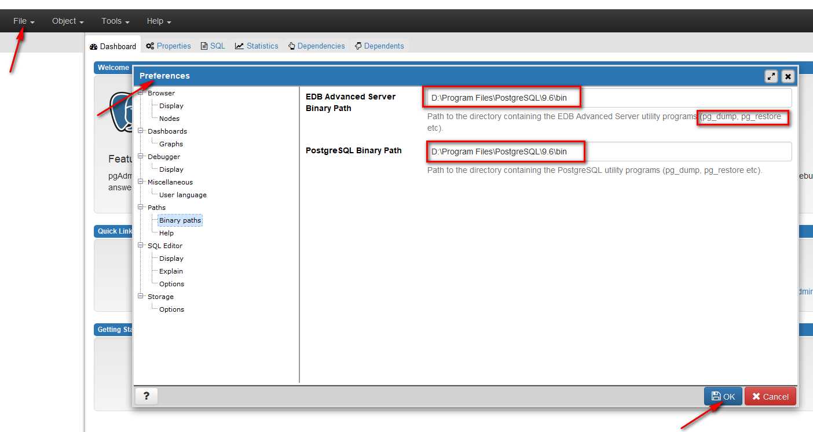Select User language under Miscellaneous

point(183,195)
